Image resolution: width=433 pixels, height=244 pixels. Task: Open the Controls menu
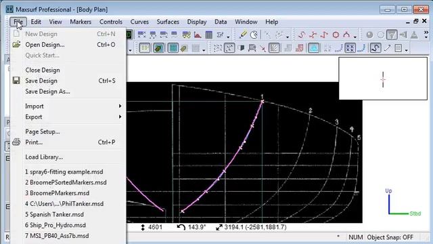[111, 22]
